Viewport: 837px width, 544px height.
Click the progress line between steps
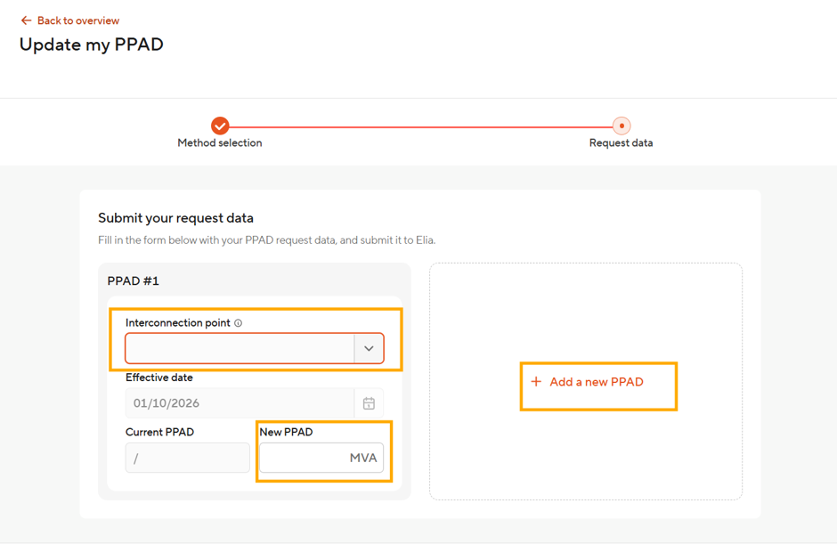tap(420, 127)
